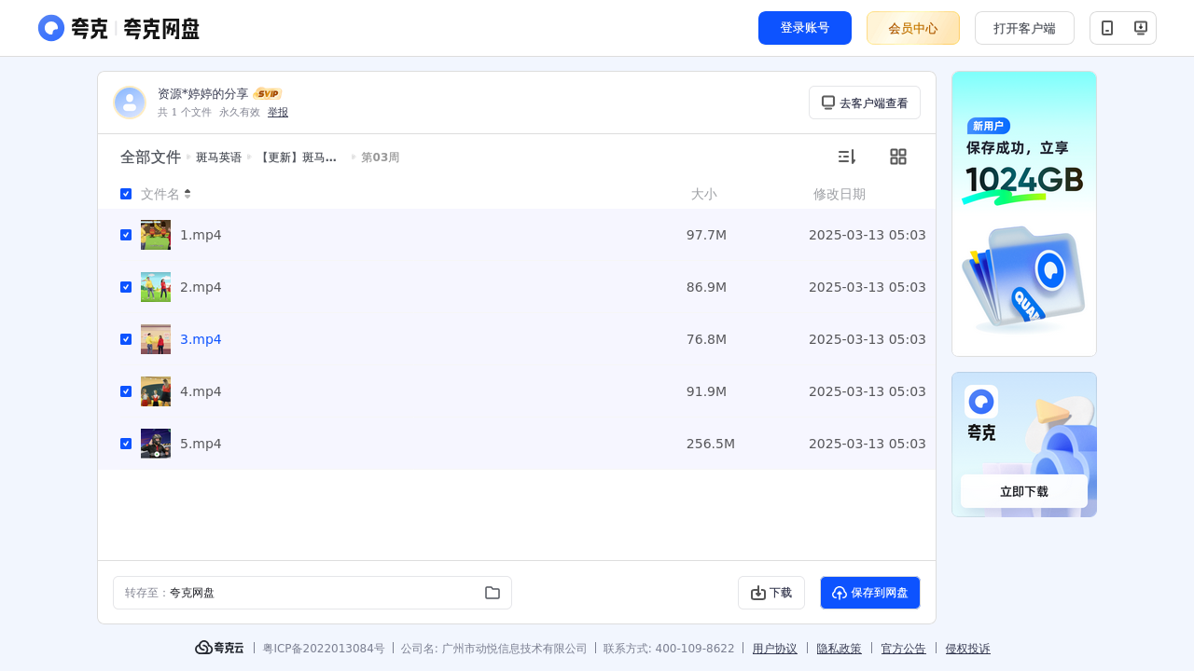Sort by 文件名 column arrow
Viewport: 1194px width, 671px height.
(187, 194)
